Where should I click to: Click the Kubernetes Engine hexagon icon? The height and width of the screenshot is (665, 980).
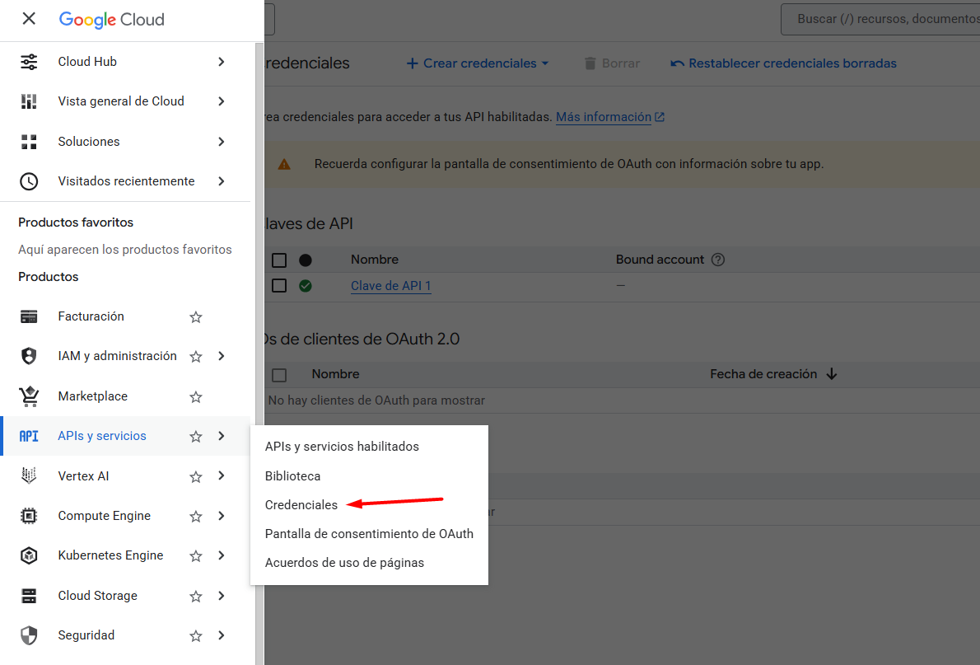(x=29, y=555)
